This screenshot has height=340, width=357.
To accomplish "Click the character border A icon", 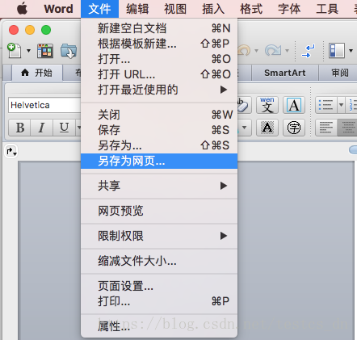I will point(294,105).
